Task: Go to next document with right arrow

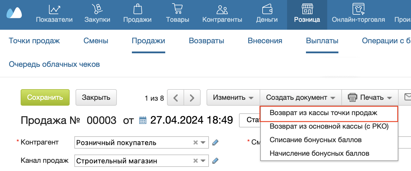Action: click(x=192, y=97)
